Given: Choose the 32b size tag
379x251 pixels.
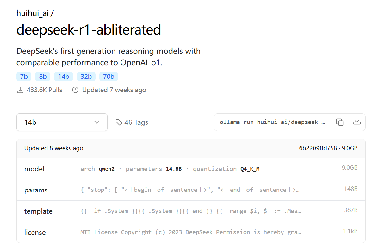Looking at the screenshot, I should pos(86,76).
